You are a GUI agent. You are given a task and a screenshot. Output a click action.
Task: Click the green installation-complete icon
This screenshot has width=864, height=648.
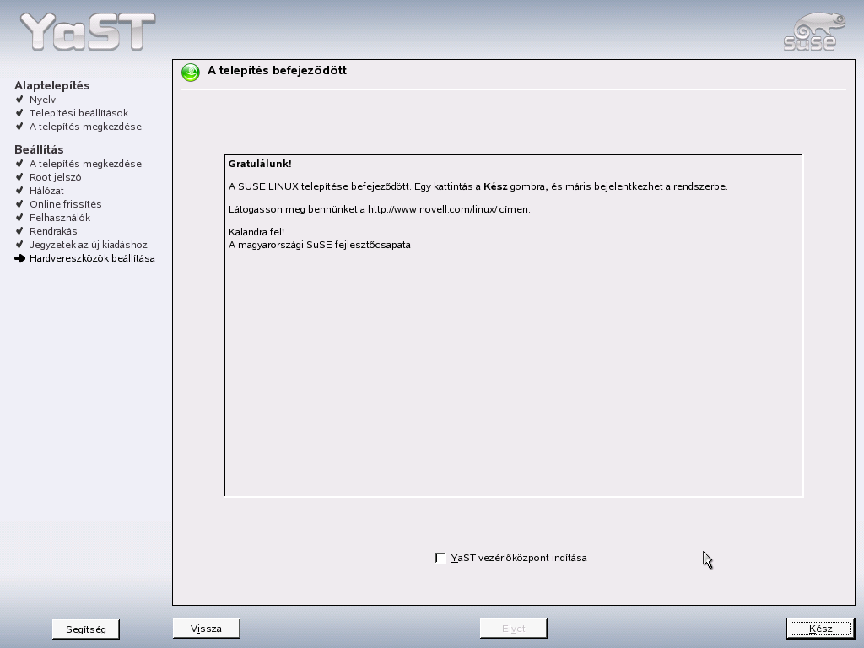click(191, 73)
